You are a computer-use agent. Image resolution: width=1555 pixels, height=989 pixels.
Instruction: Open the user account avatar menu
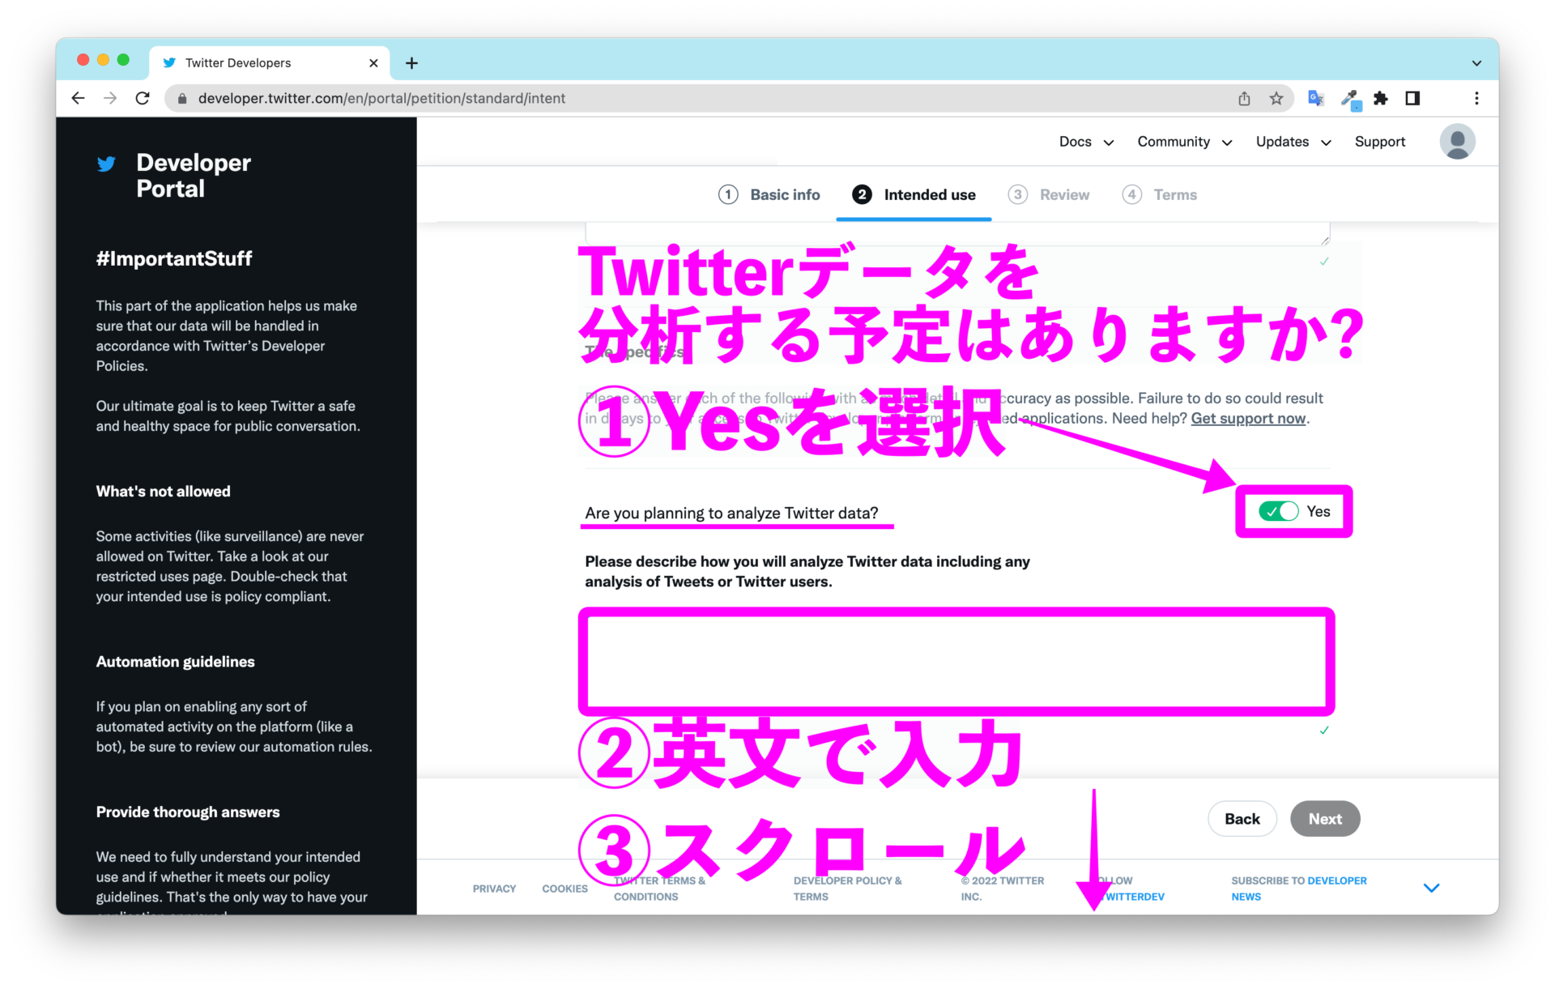coord(1456,141)
